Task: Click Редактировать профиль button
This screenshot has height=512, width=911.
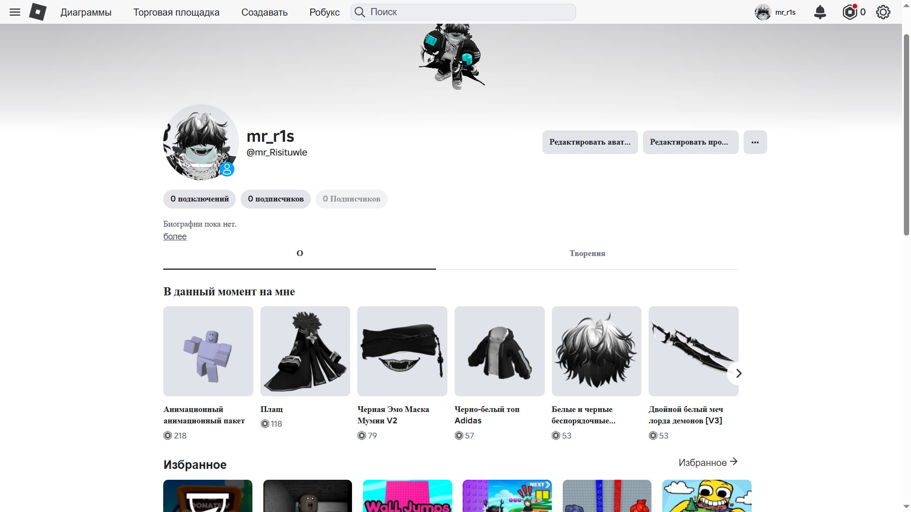Action: 690,142
